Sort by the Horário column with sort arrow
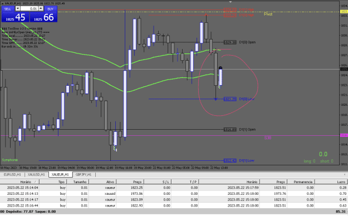348x216 pixels. 19,182
